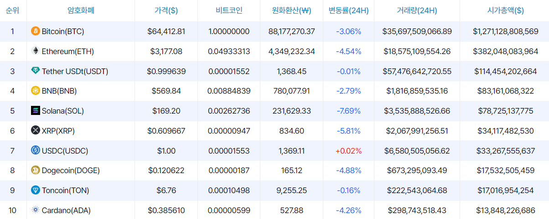Click the USDC blue logo icon

coord(36,150)
